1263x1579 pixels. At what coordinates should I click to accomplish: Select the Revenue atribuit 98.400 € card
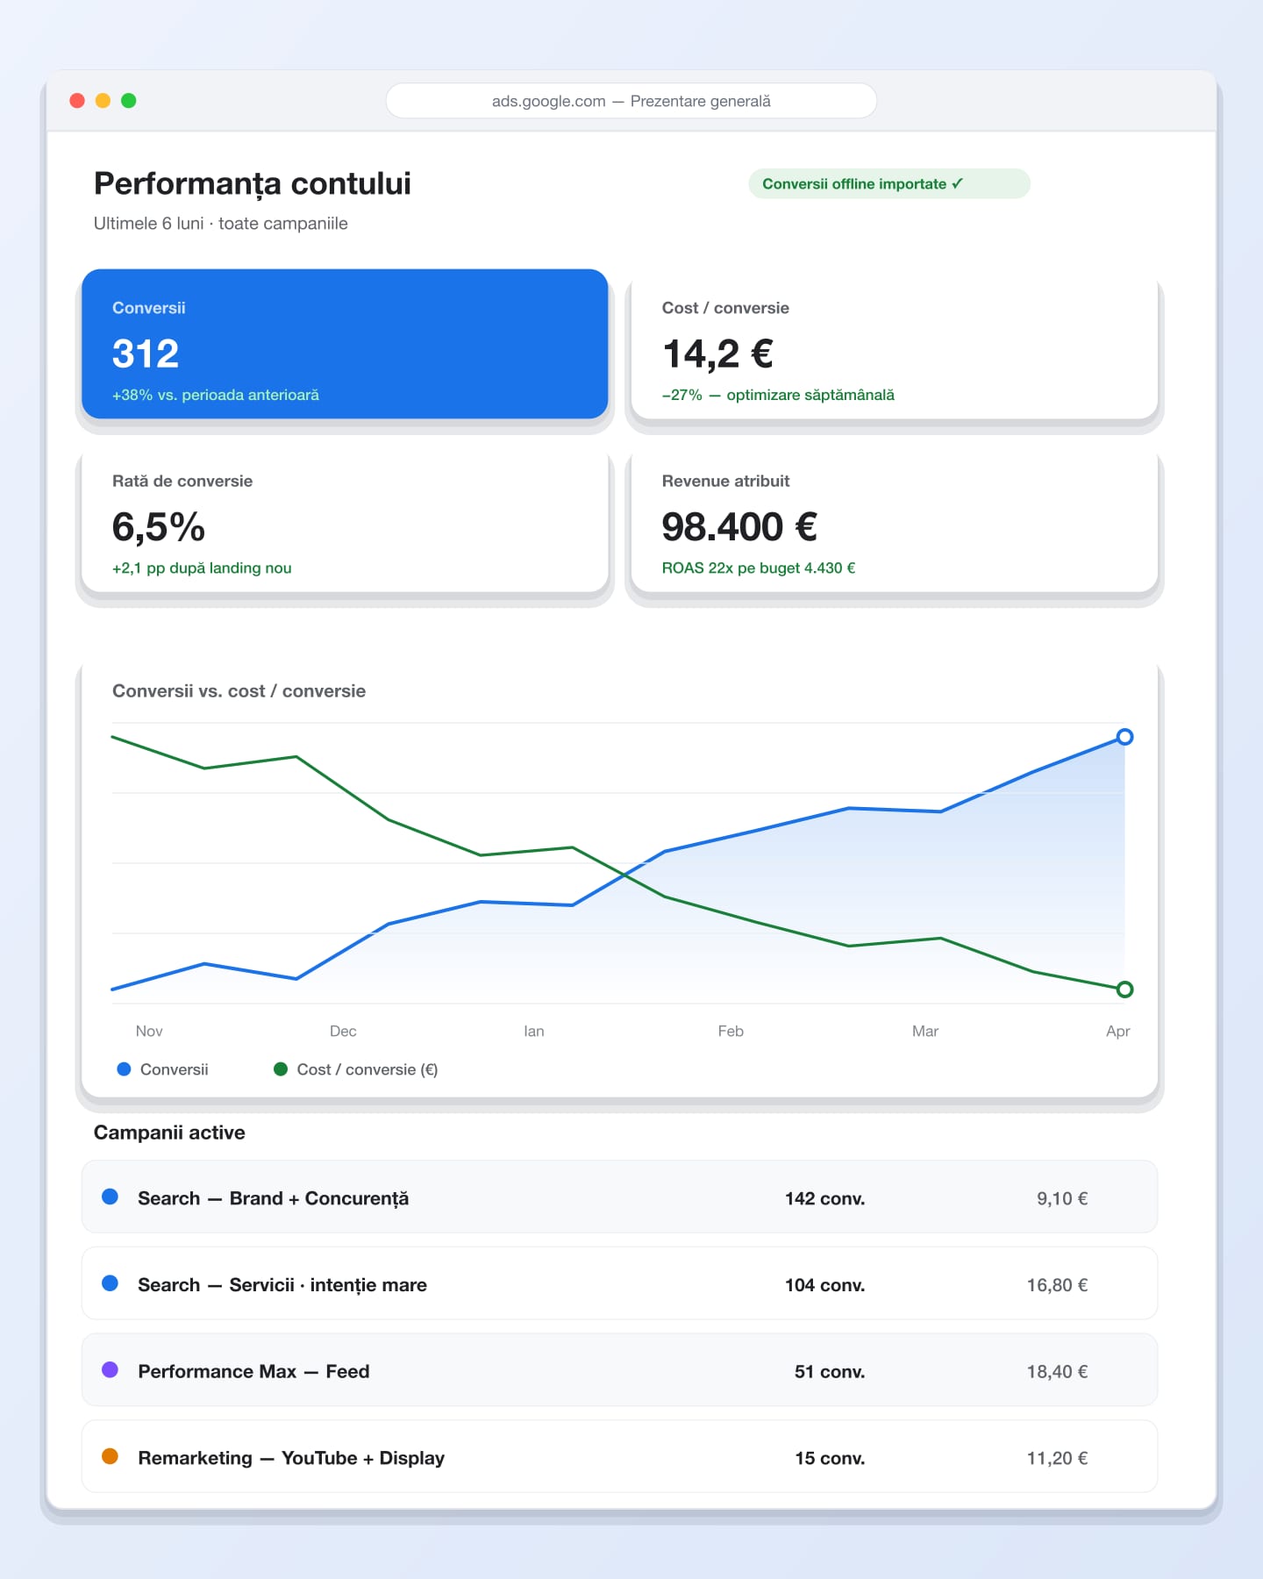coord(894,517)
